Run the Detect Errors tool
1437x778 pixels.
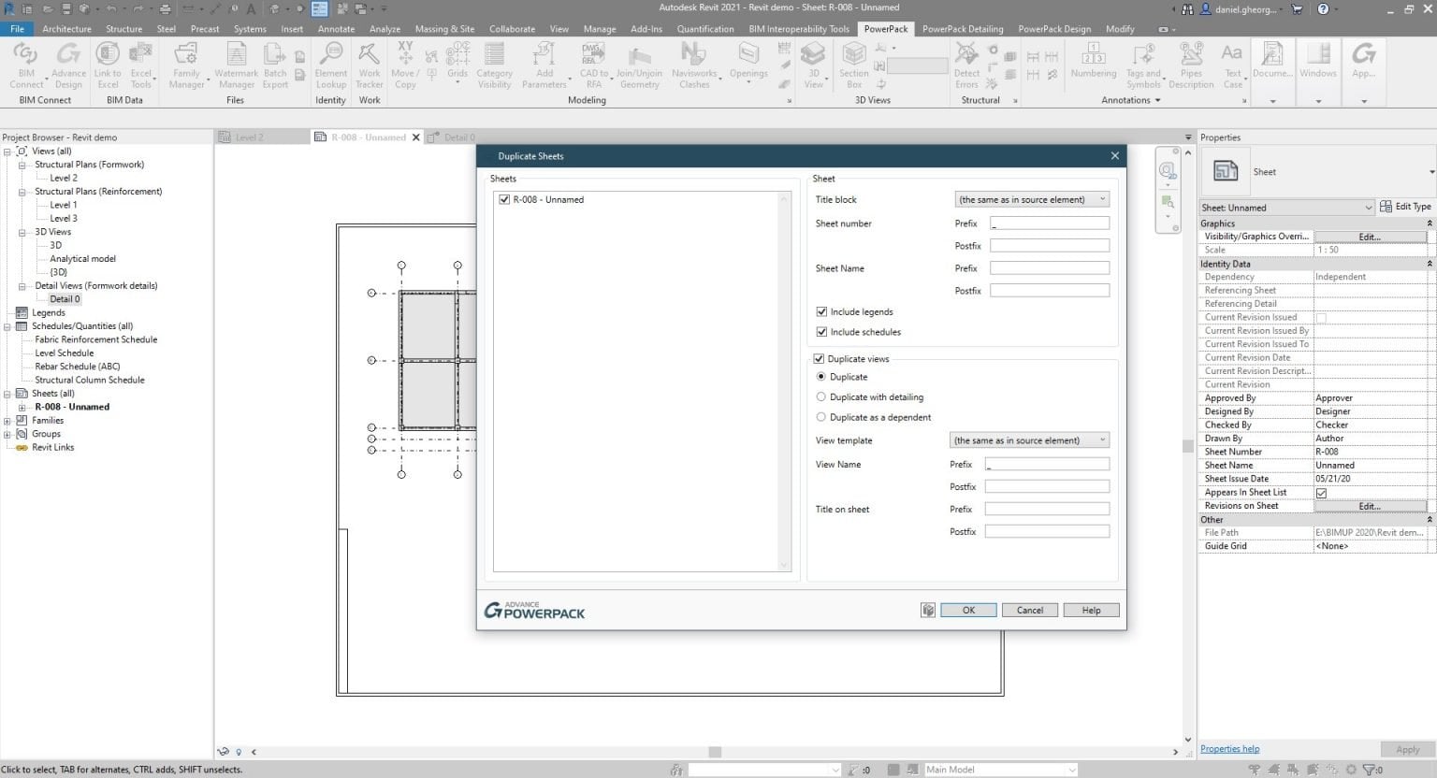point(965,63)
